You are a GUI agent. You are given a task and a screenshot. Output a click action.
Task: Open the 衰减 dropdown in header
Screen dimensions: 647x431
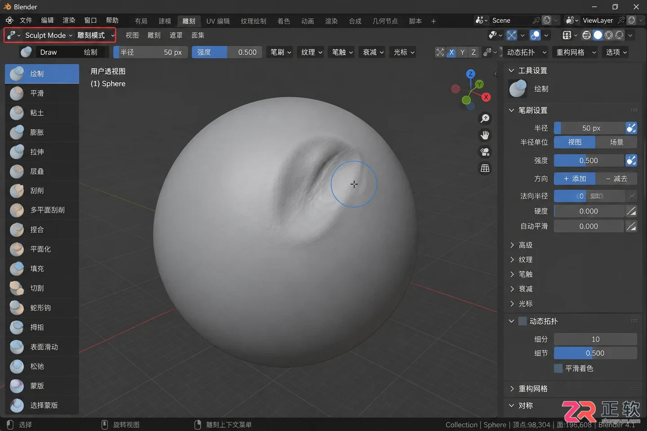click(373, 53)
